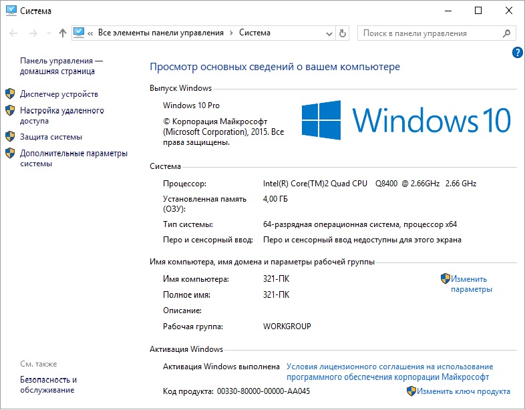Click the Windows 10 logo
525x410 pixels.
pyautogui.click(x=406, y=120)
